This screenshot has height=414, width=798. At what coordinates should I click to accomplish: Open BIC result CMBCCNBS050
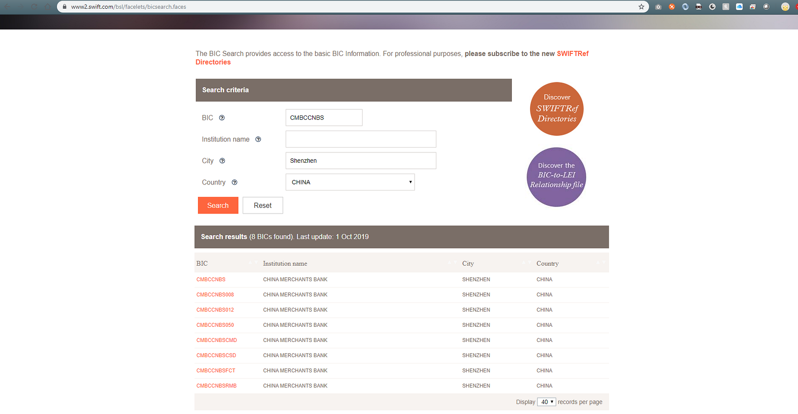point(215,325)
